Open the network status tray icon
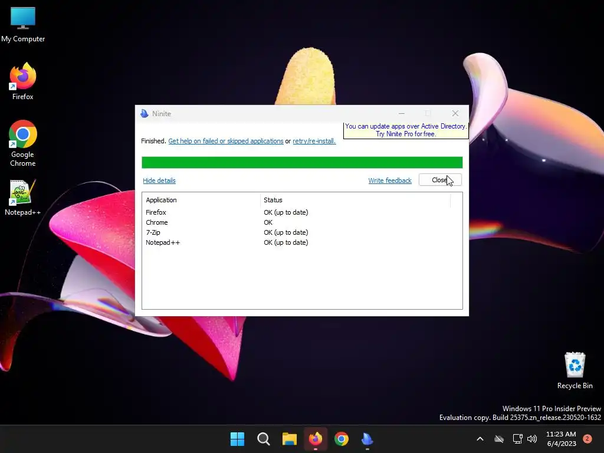 point(517,439)
